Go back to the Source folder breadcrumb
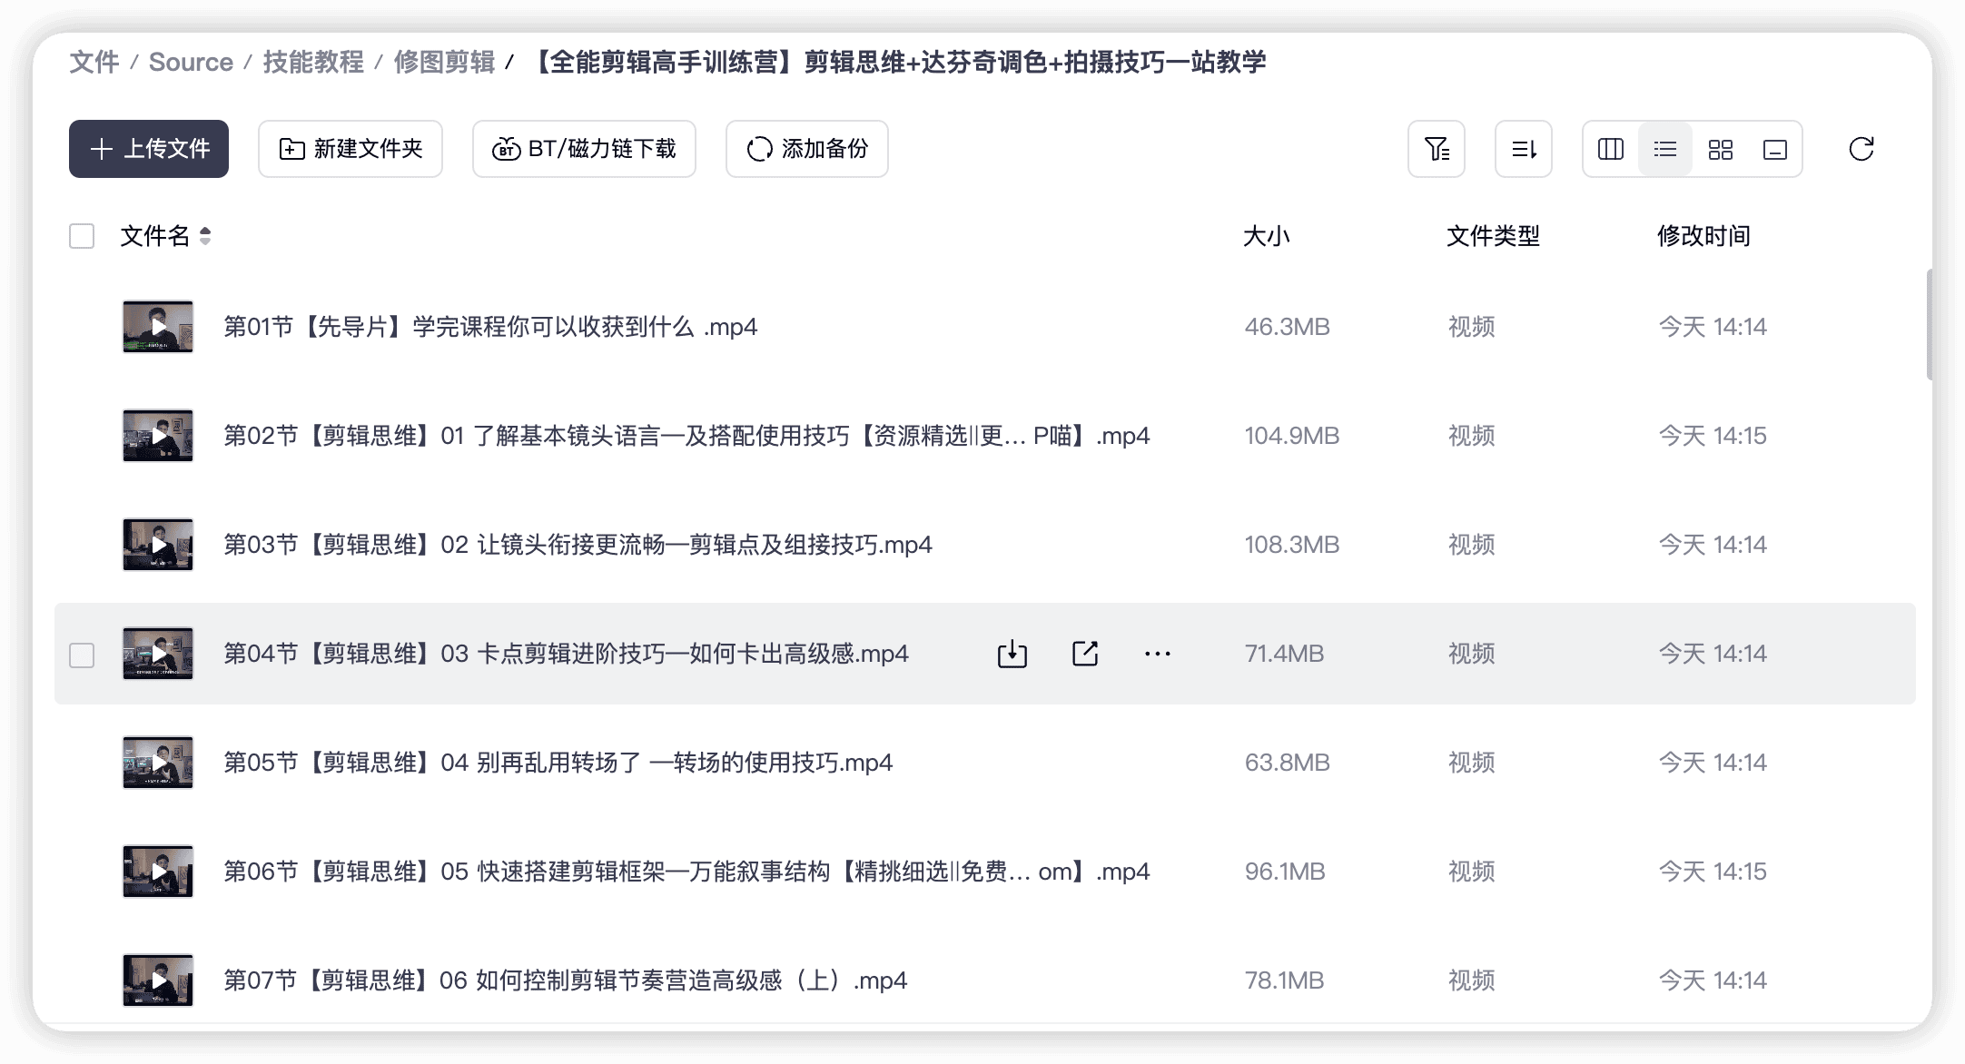 click(191, 62)
